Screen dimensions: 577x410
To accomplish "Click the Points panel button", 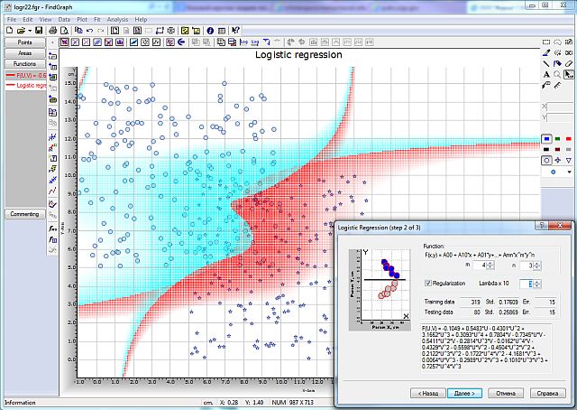I will pos(24,42).
